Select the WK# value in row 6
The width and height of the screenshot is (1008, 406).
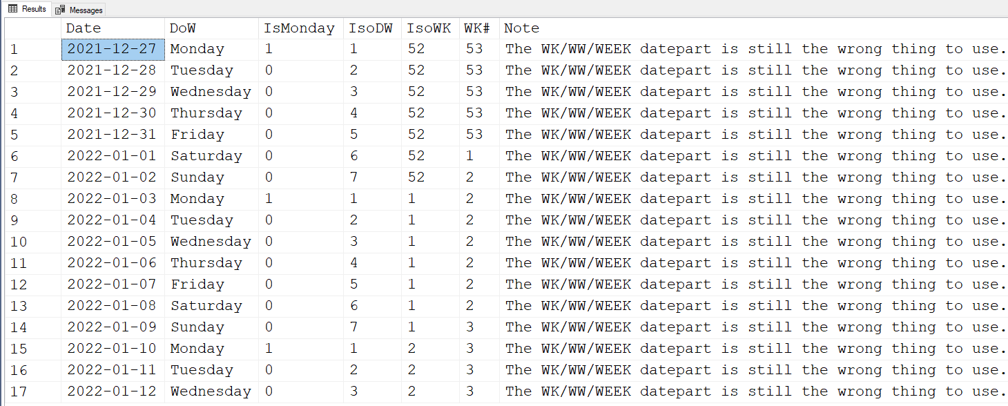click(470, 156)
